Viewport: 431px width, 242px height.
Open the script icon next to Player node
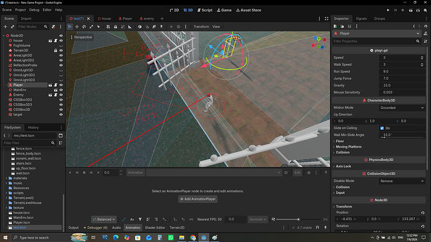[56, 85]
